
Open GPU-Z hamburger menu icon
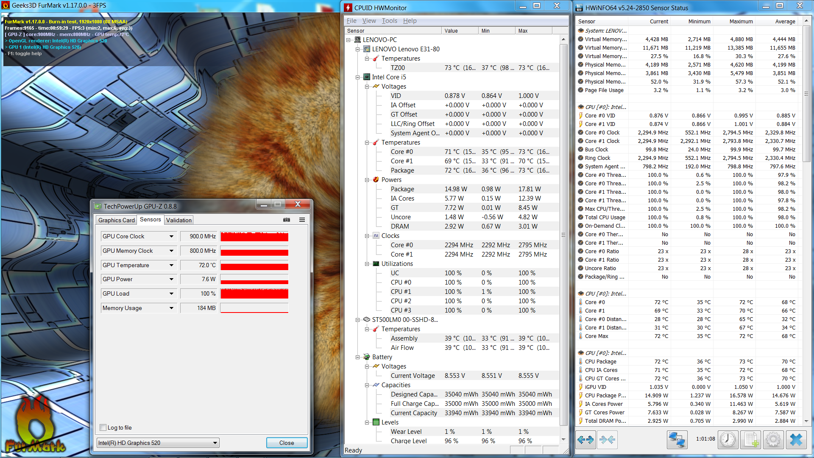point(302,220)
